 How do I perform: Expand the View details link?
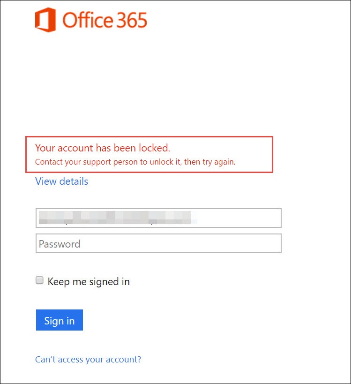pos(62,181)
